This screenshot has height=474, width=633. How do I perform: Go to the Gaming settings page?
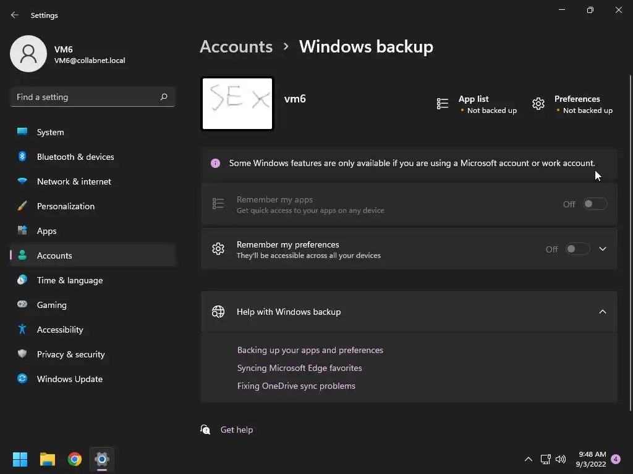pyautogui.click(x=51, y=305)
